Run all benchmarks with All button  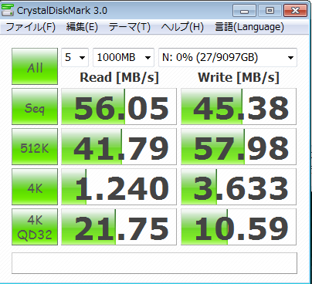click(35, 66)
